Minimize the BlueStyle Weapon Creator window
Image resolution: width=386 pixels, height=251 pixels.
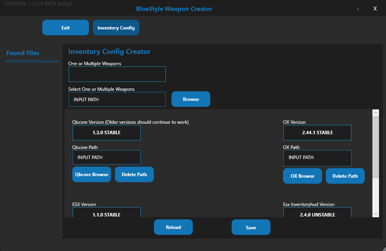[357, 9]
